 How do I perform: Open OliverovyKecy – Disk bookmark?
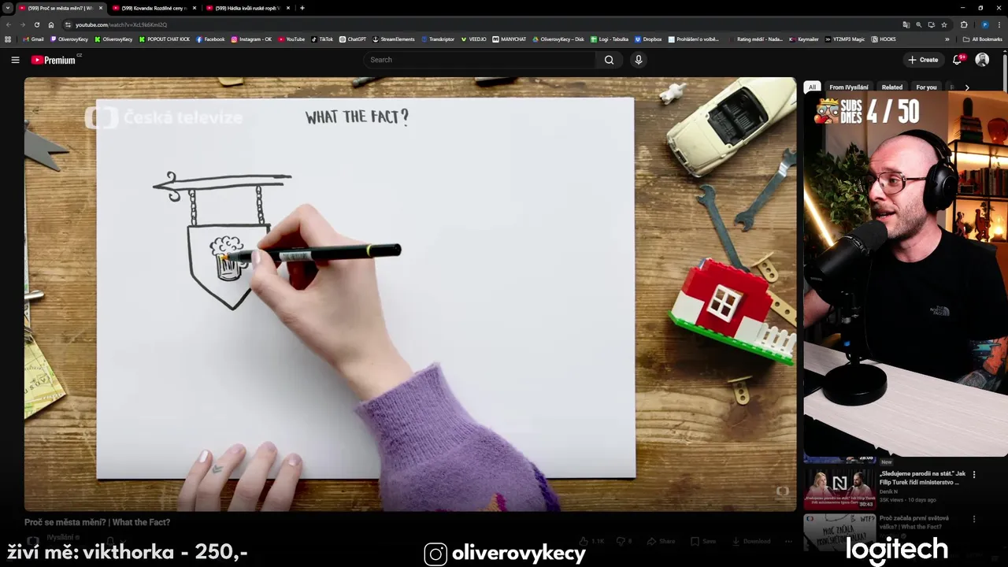[x=558, y=39]
